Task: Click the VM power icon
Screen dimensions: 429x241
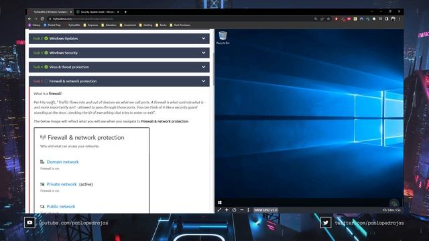Action: click(234, 210)
